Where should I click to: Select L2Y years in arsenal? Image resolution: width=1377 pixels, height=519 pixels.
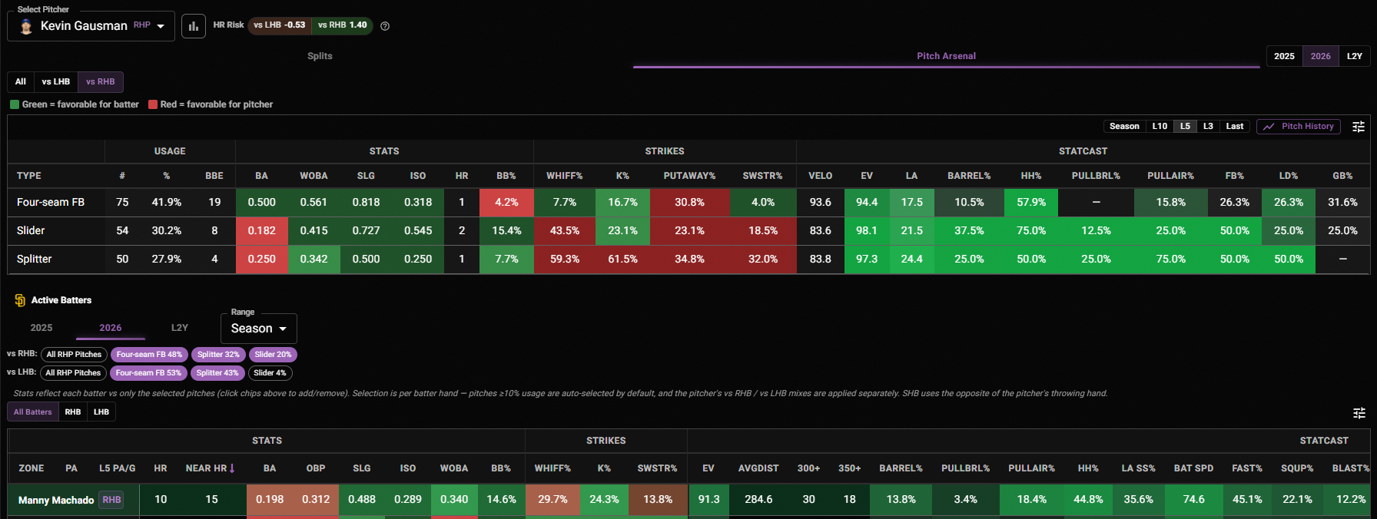click(1354, 56)
